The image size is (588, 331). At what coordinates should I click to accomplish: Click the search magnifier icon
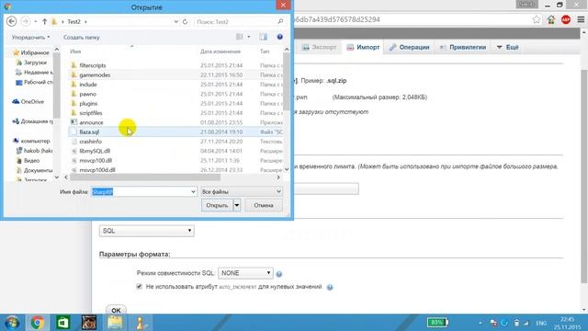(280, 22)
